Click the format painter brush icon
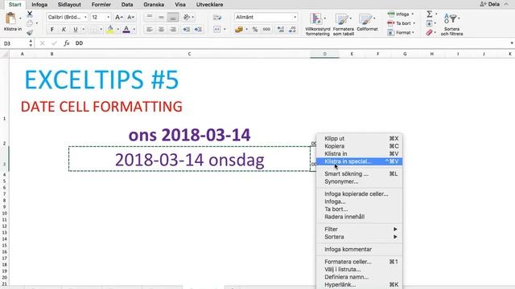 click(x=30, y=32)
